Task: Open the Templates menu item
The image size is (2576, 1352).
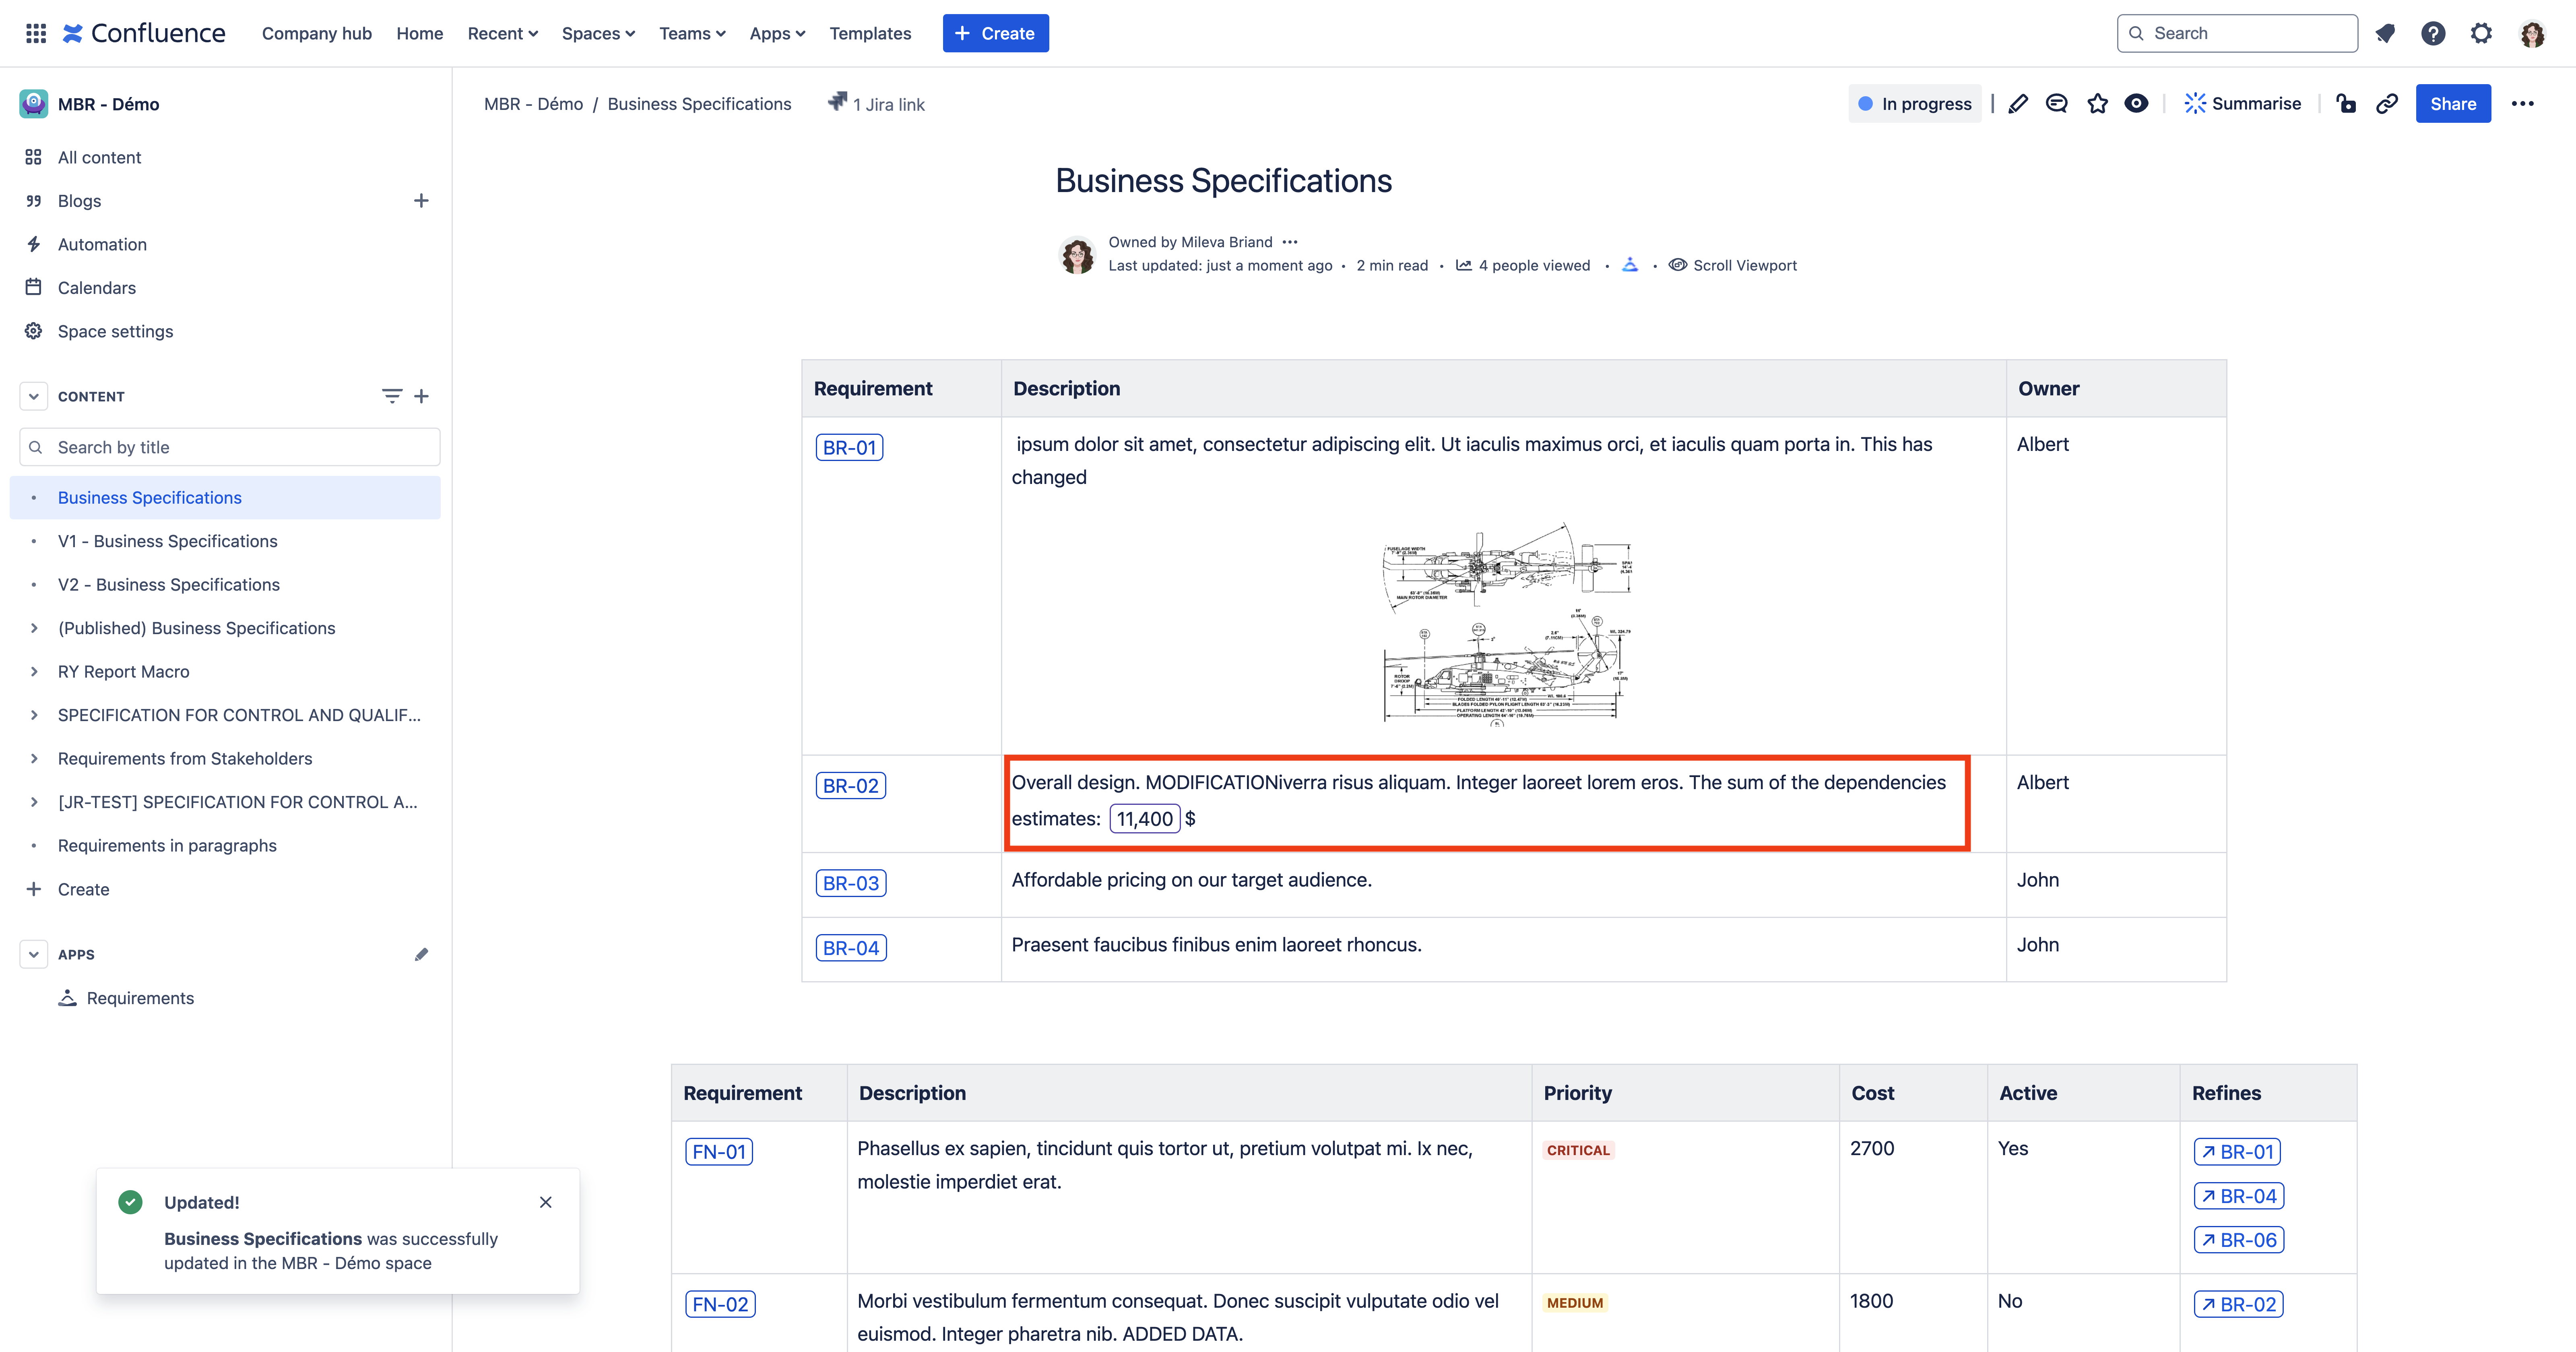Action: [870, 33]
